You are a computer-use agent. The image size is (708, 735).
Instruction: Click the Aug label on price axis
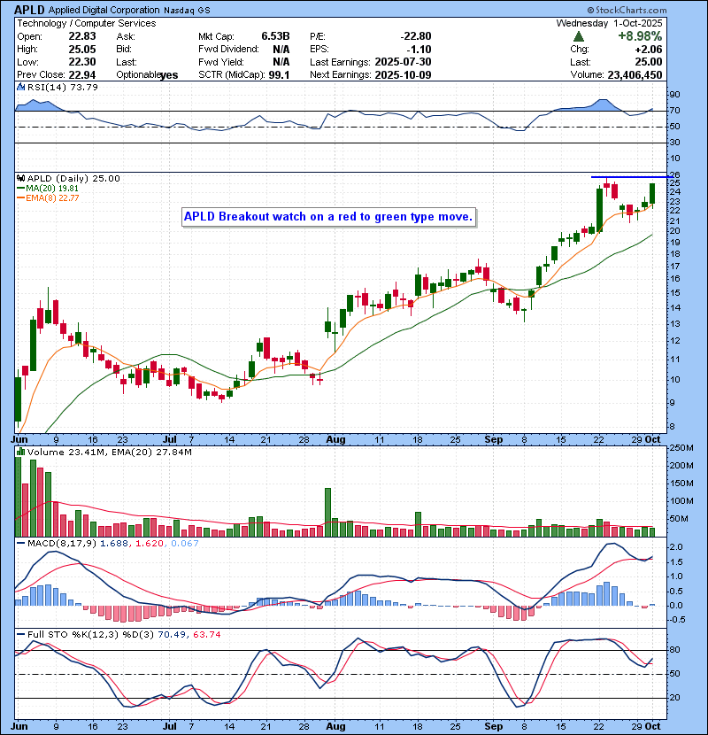point(335,440)
